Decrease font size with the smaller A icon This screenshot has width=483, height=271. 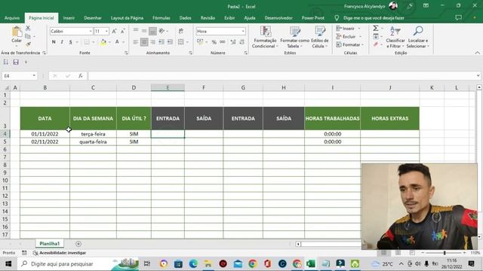coord(122,32)
